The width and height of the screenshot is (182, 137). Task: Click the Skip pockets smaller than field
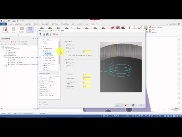pyautogui.click(x=87, y=86)
